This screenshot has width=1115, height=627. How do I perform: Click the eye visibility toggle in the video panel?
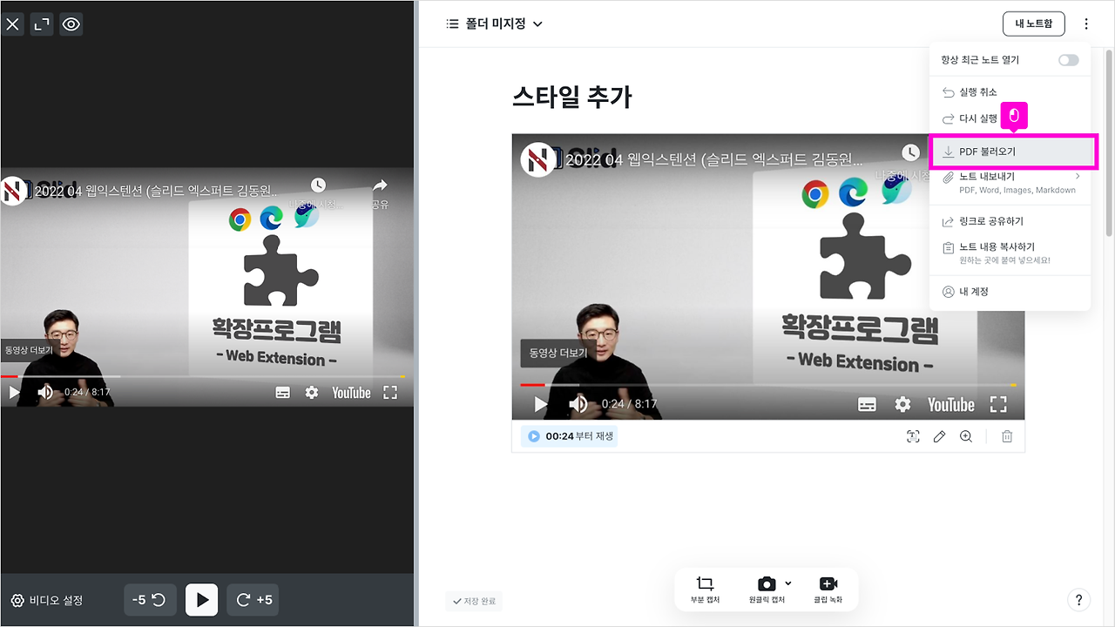[x=71, y=24]
